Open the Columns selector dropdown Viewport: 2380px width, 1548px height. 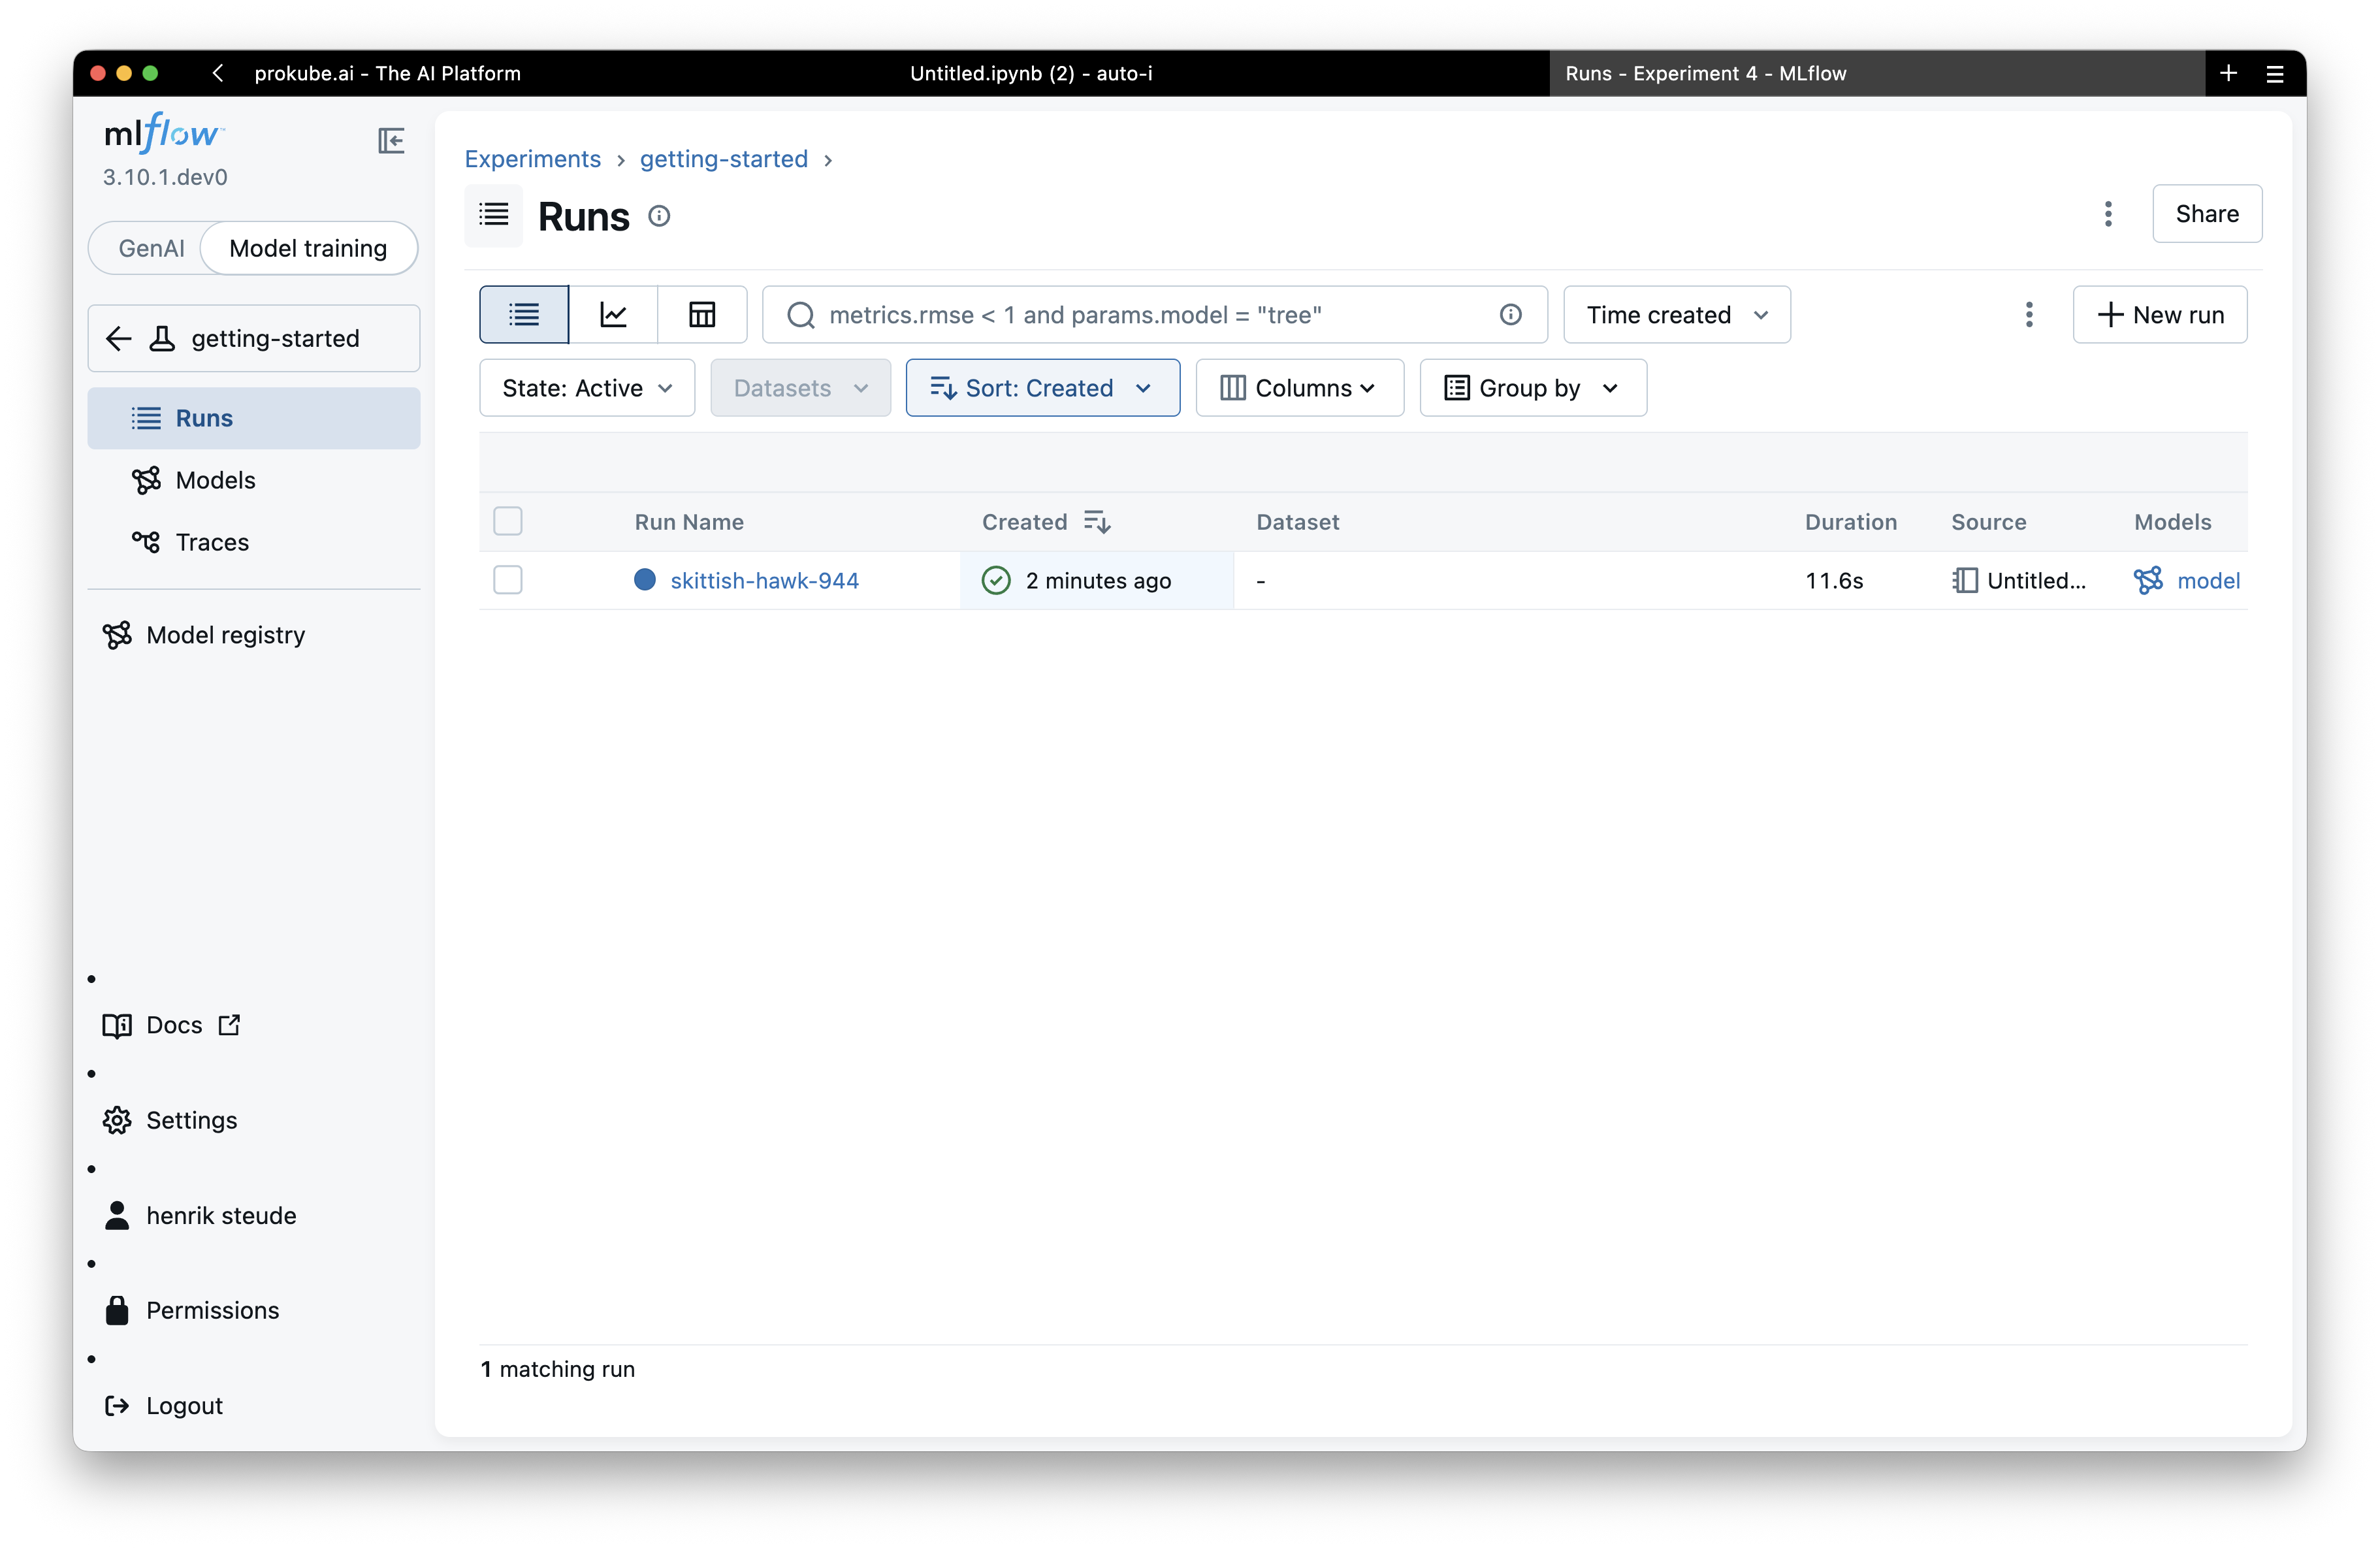pos(1299,388)
